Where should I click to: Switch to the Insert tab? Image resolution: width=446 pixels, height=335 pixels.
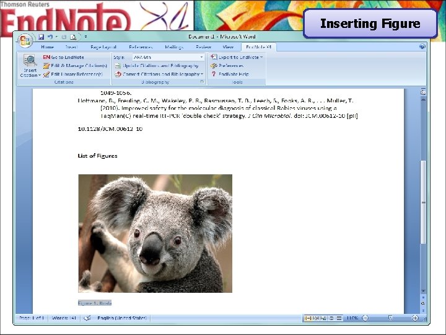[71, 47]
